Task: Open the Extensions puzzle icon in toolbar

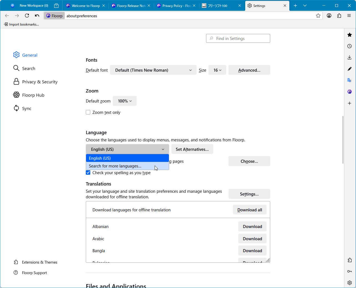Action: [x=339, y=16]
